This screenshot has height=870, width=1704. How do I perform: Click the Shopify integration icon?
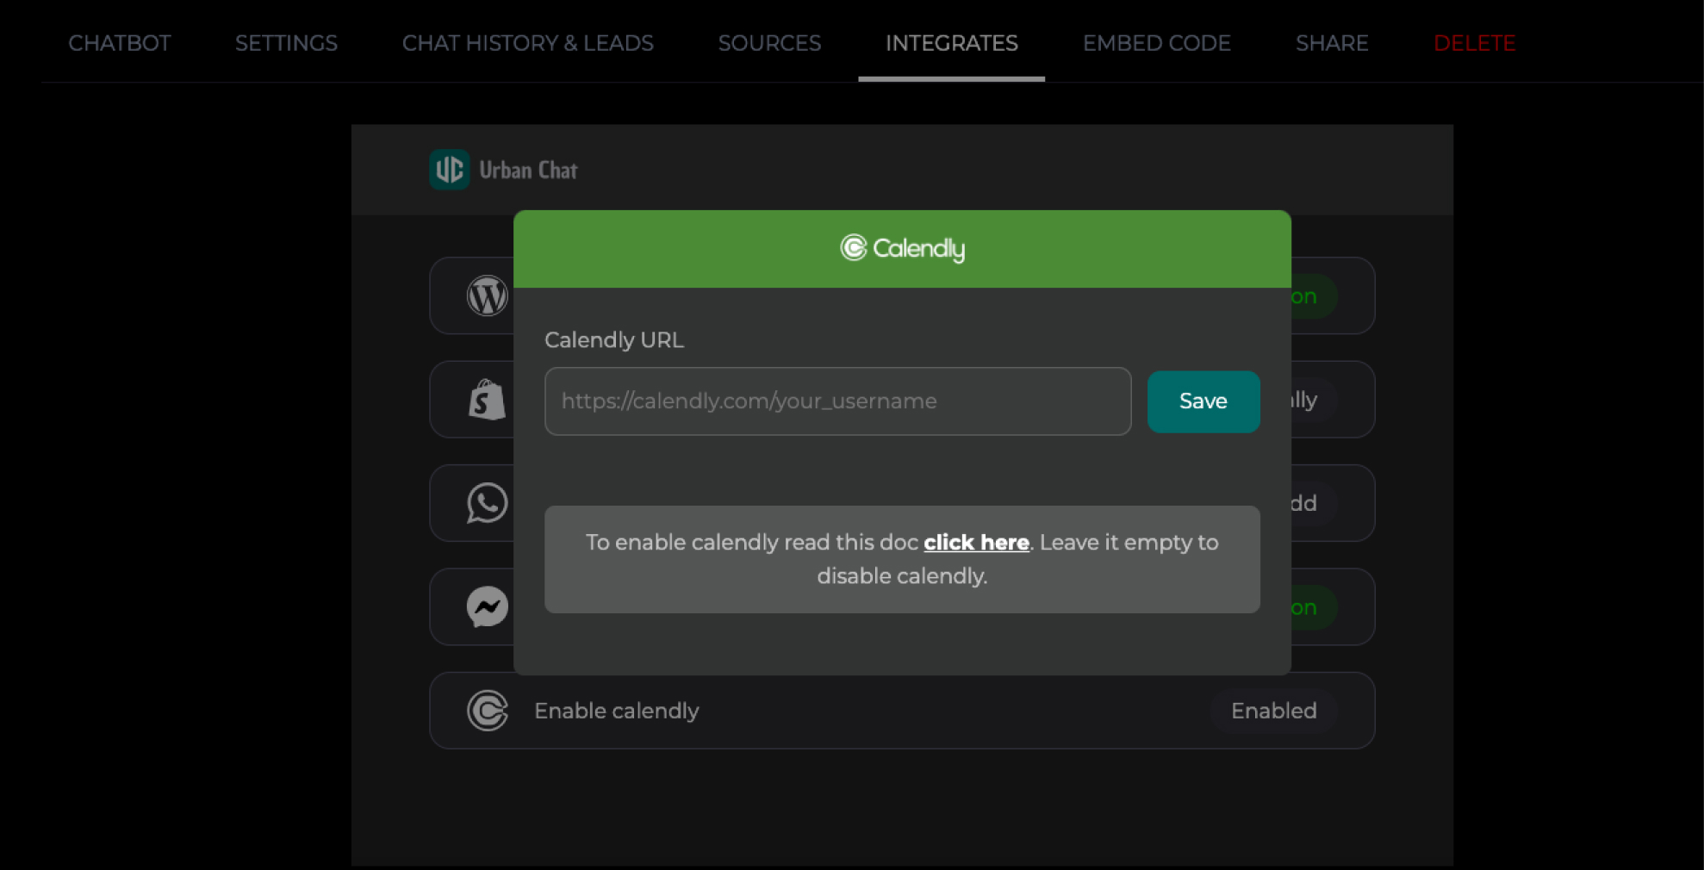pyautogui.click(x=487, y=400)
